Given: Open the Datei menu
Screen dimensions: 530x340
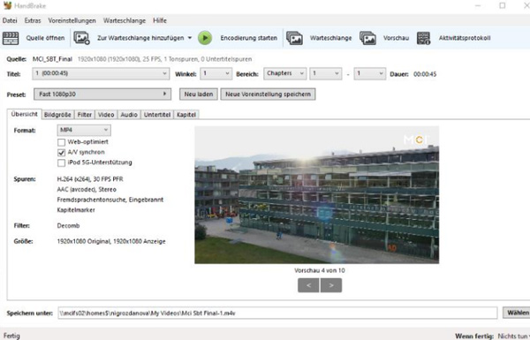Looking at the screenshot, I should pyautogui.click(x=10, y=20).
